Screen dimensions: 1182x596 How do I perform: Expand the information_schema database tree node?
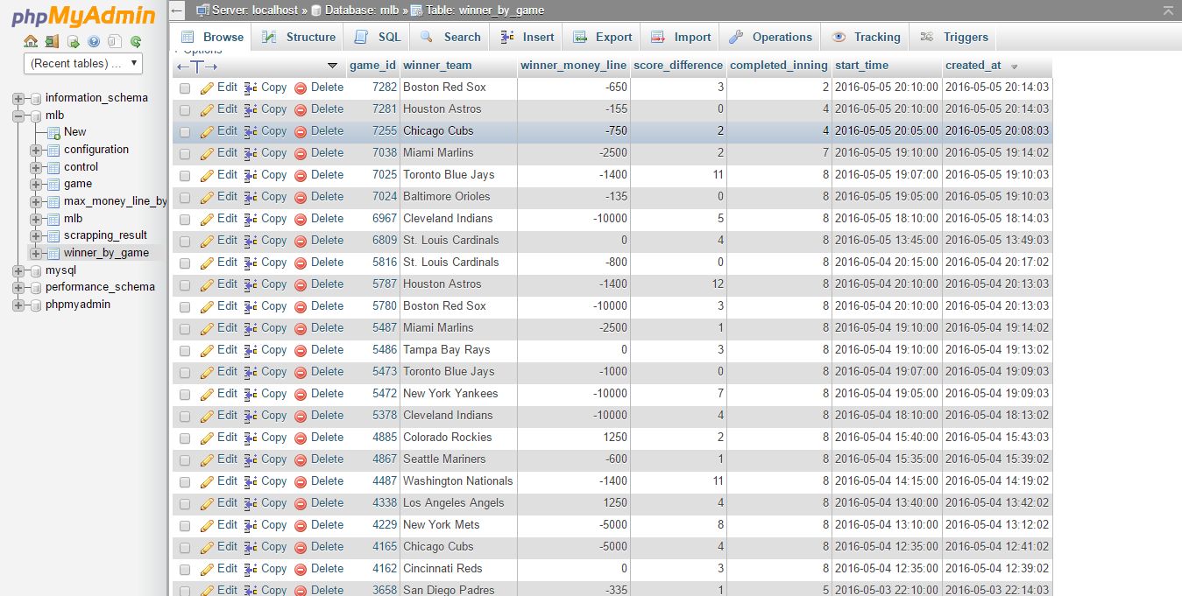[18, 98]
